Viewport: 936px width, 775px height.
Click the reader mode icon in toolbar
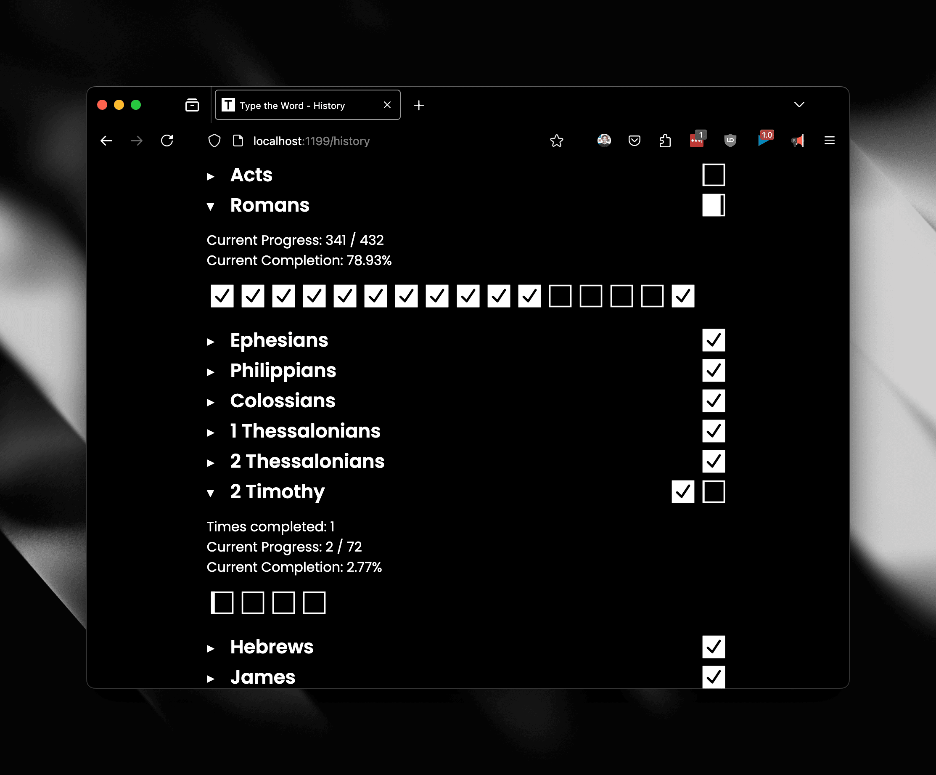point(239,141)
